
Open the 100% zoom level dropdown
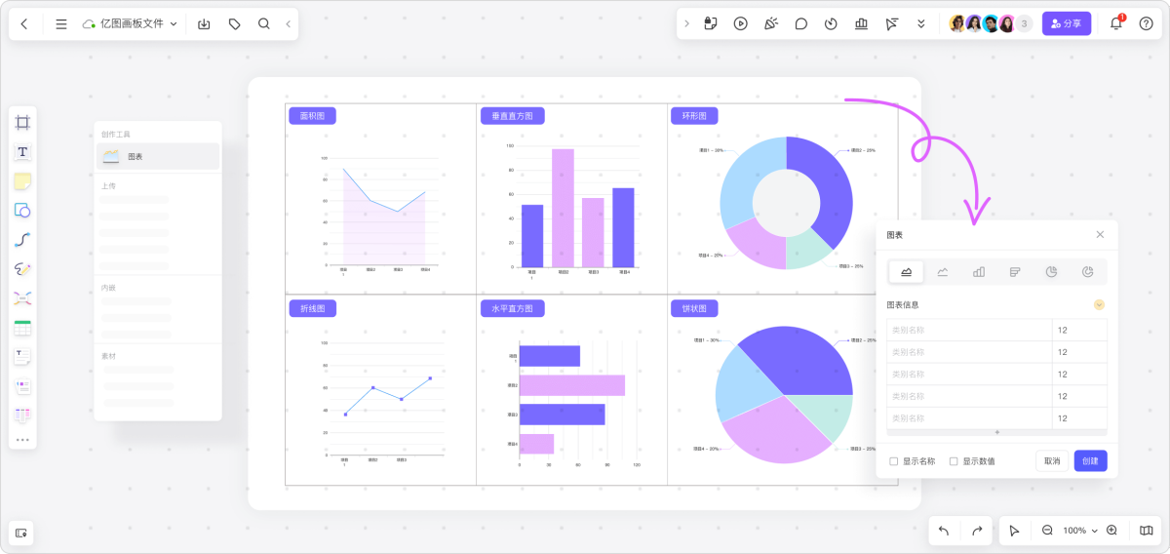coord(1079,531)
